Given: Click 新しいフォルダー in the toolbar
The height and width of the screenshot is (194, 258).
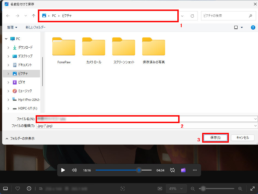Looking at the screenshot, I should (x=35, y=27).
